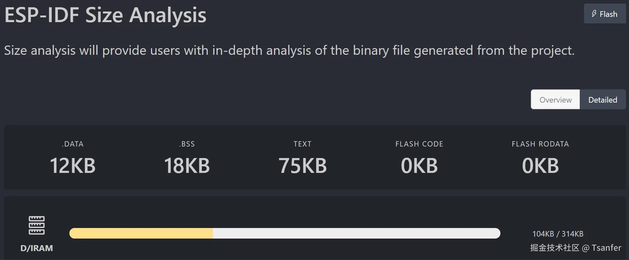Click the FLASH CODE header label
This screenshot has width=629, height=260.
pos(419,144)
